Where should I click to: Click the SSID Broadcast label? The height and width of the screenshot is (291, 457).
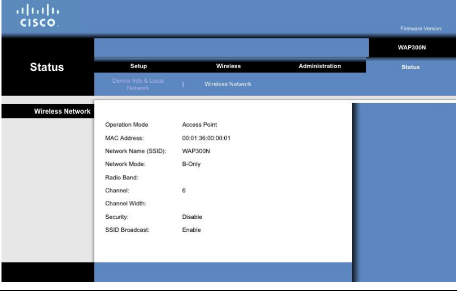127,230
